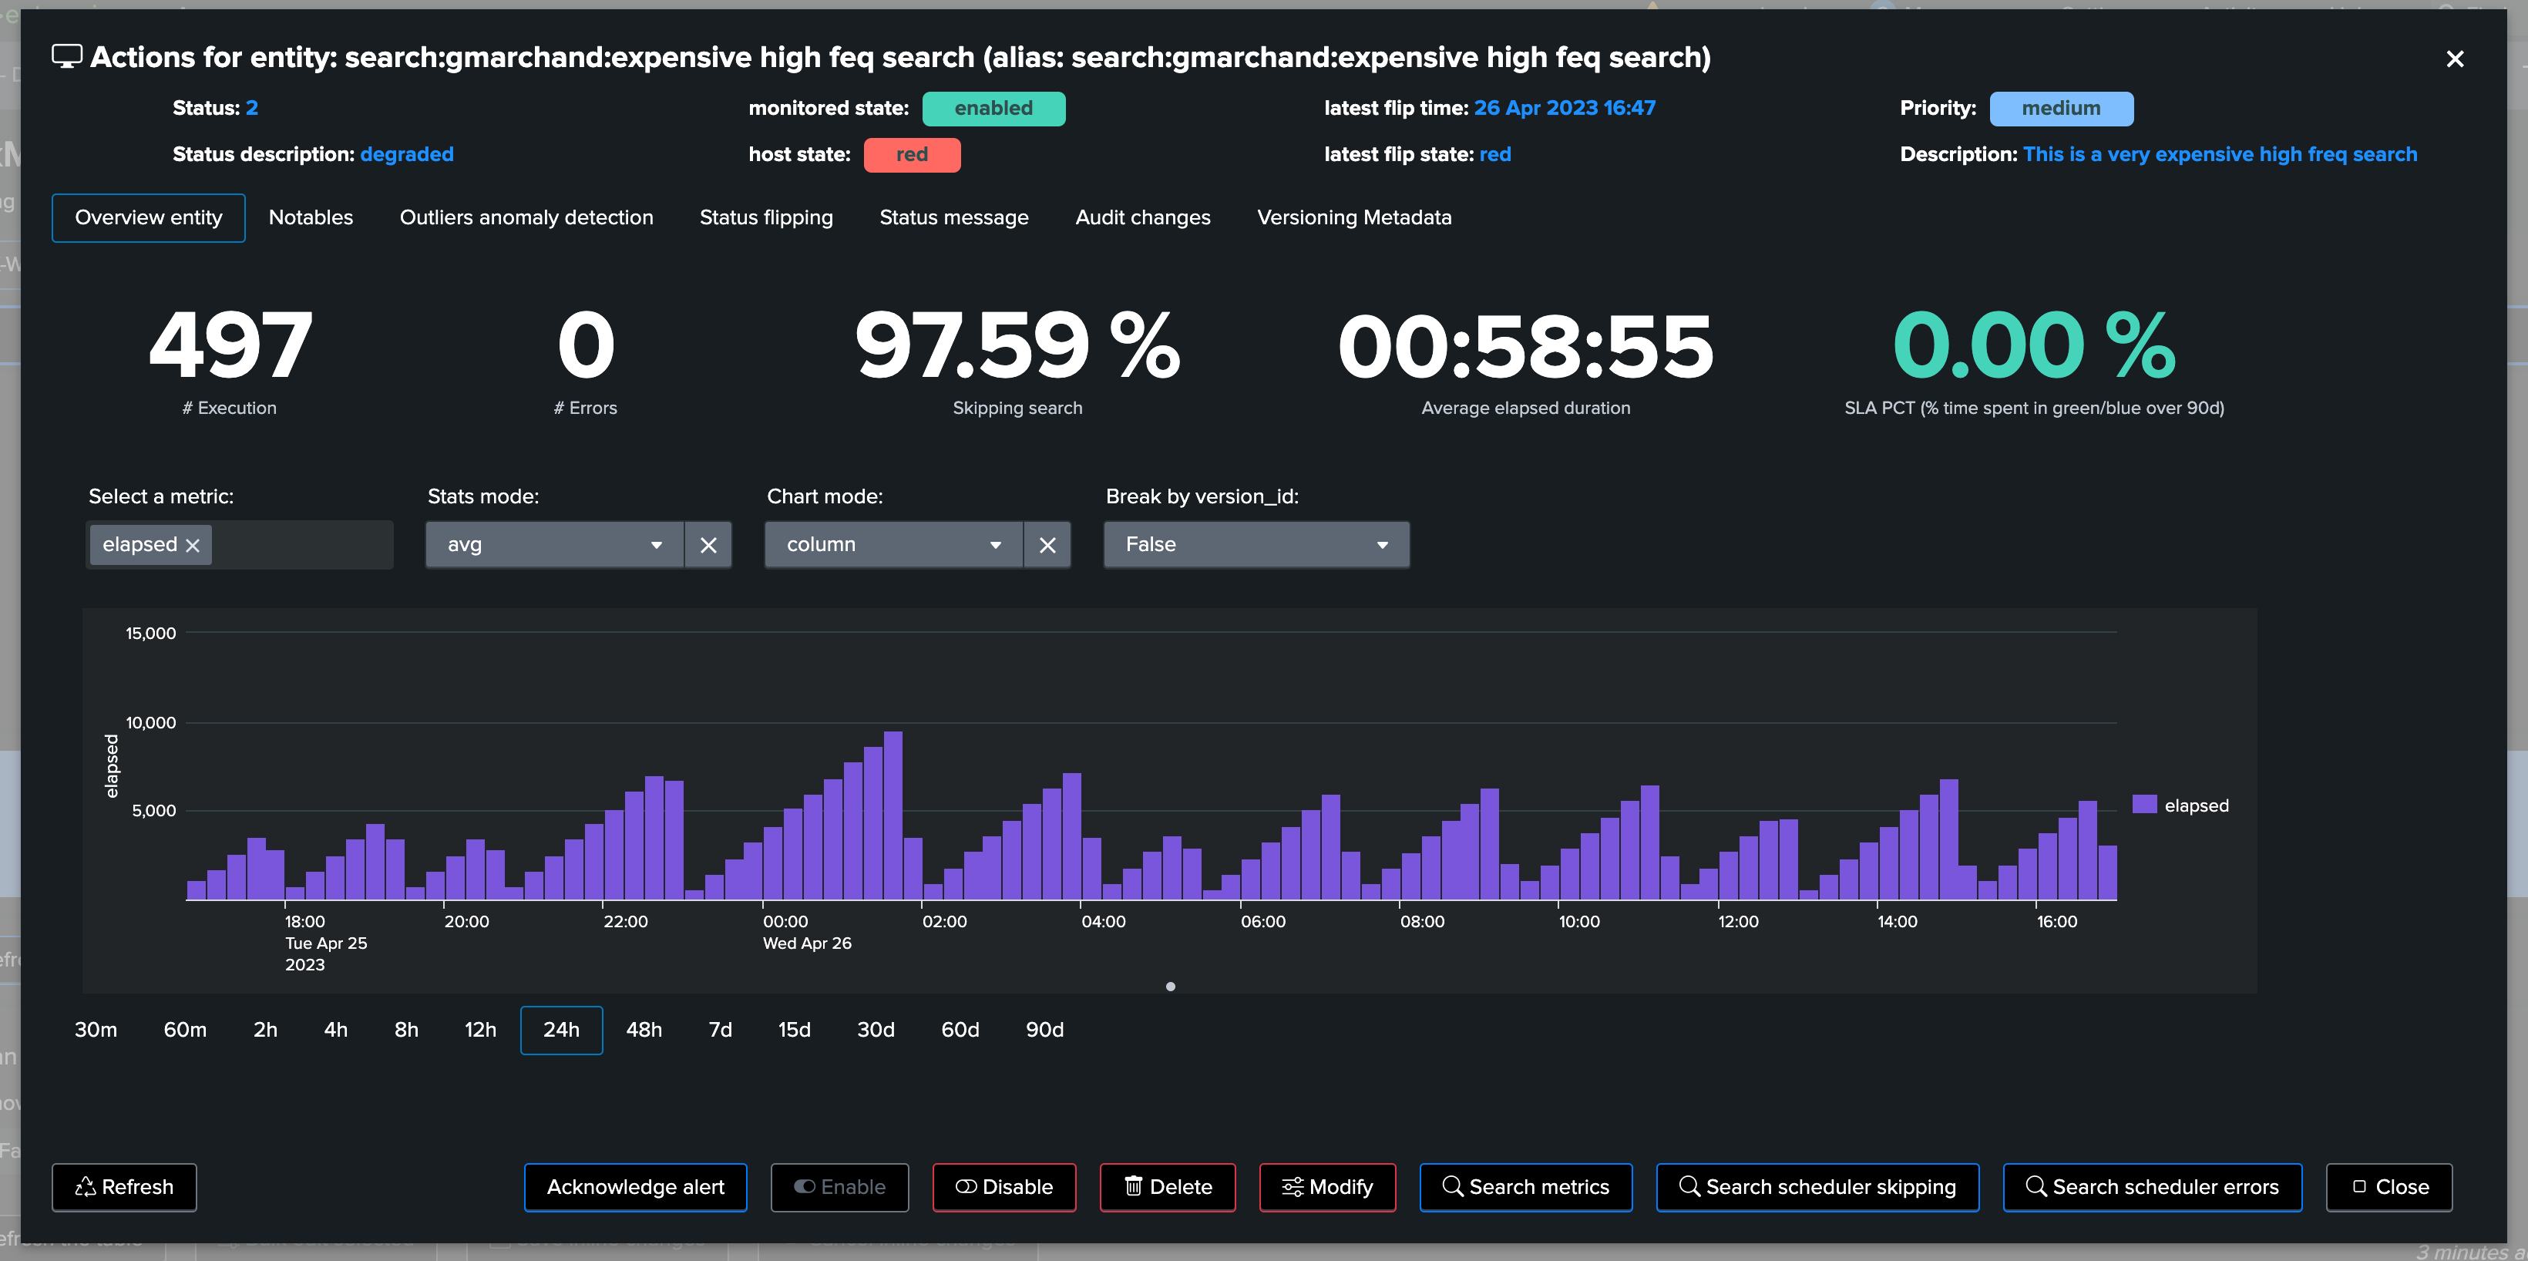2528x1261 pixels.
Task: Click latest flip time 26 Apr 2023 16:47
Action: 1565,108
